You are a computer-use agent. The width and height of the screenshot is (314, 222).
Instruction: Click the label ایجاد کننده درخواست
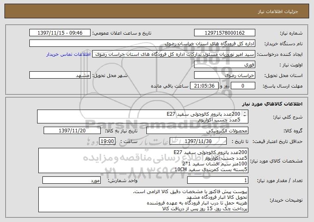[280, 55]
